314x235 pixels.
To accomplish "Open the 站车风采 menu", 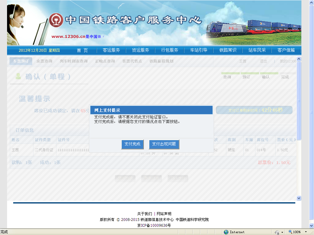I will click(x=257, y=50).
